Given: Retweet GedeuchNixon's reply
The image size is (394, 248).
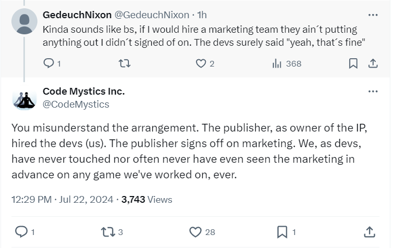Looking at the screenshot, I should [125, 63].
